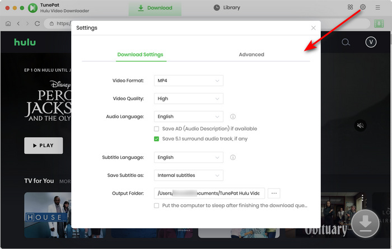
Task: Click the macOS green fullscreen button
Action: tap(22, 8)
